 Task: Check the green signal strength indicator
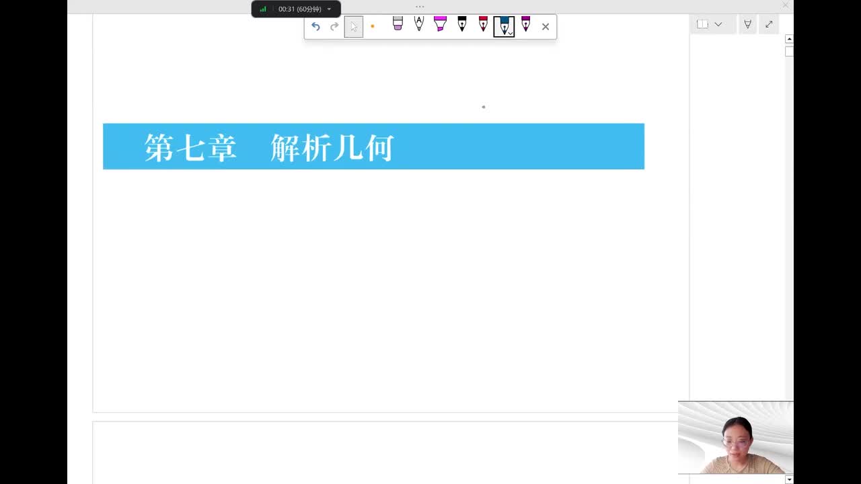pos(263,9)
